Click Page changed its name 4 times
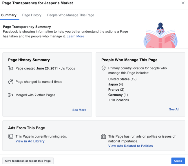The width and height of the screenshot is (188, 166). coord(39,82)
